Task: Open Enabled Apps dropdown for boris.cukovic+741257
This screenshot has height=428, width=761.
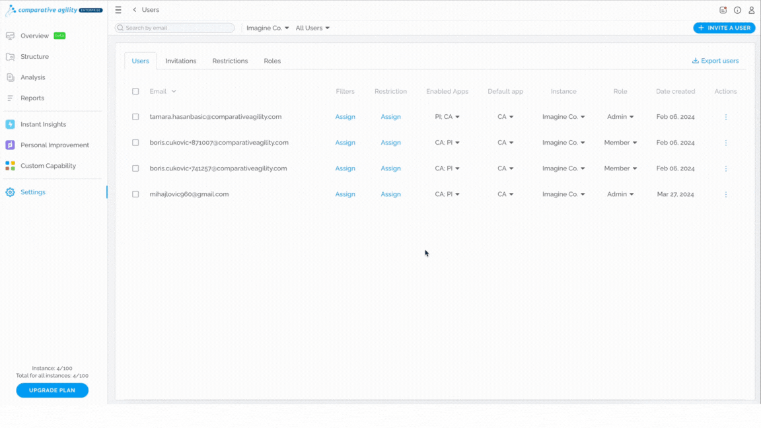Action: tap(447, 168)
